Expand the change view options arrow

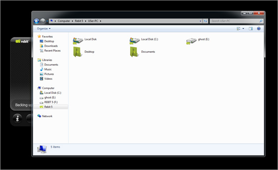pos(243,29)
